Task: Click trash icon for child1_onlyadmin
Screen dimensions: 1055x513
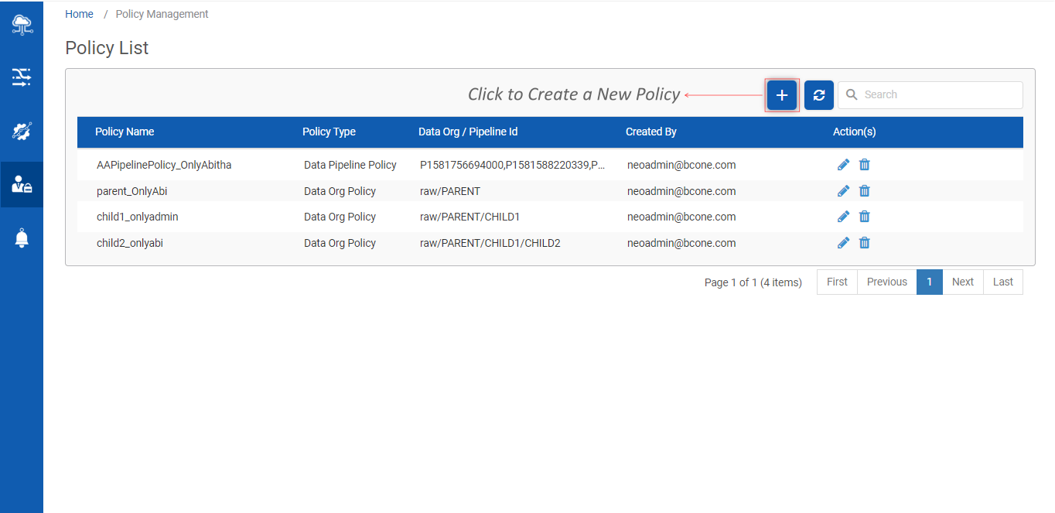Action: pyautogui.click(x=865, y=217)
